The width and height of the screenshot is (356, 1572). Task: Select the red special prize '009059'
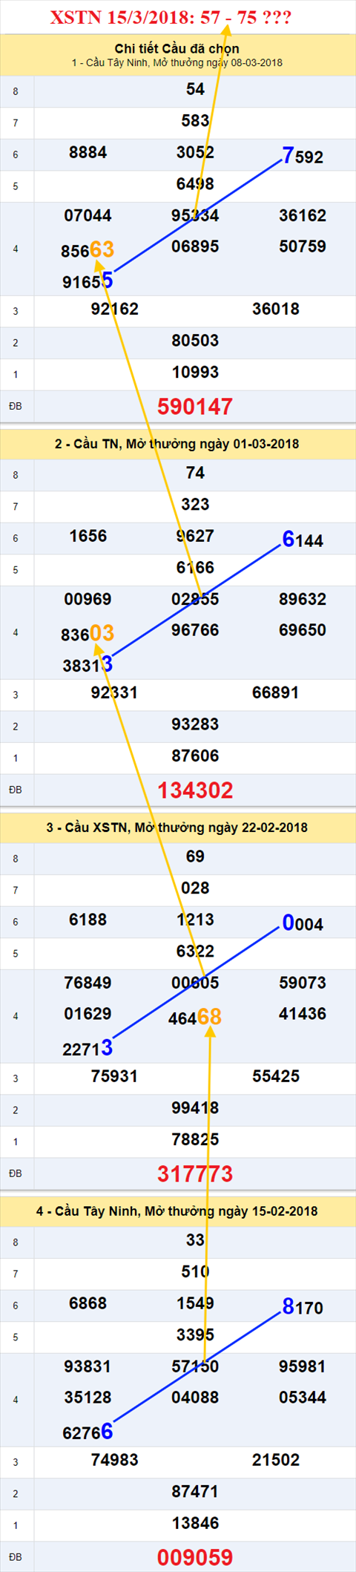(195, 1557)
